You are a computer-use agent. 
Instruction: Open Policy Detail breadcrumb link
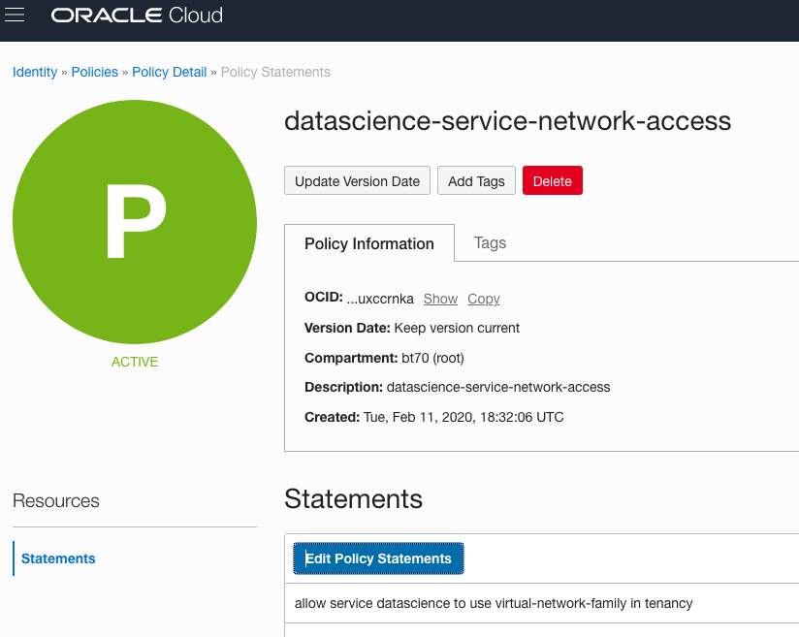click(x=169, y=72)
